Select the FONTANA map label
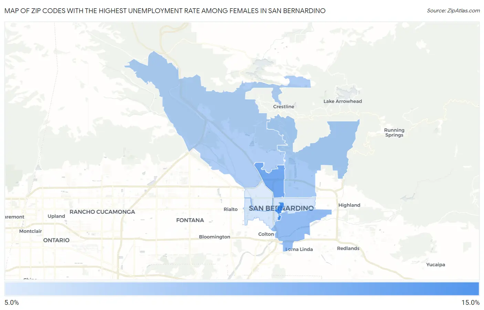This screenshot has height=310, width=484. click(x=190, y=220)
